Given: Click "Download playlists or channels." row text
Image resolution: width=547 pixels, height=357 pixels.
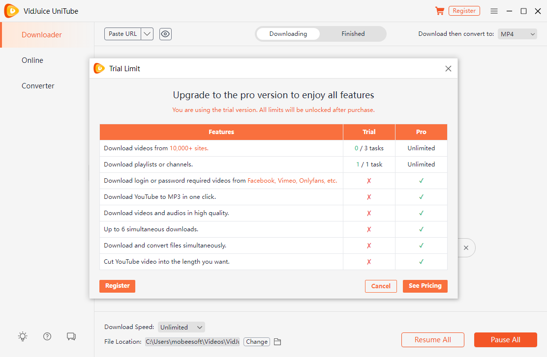Looking at the screenshot, I should point(148,165).
